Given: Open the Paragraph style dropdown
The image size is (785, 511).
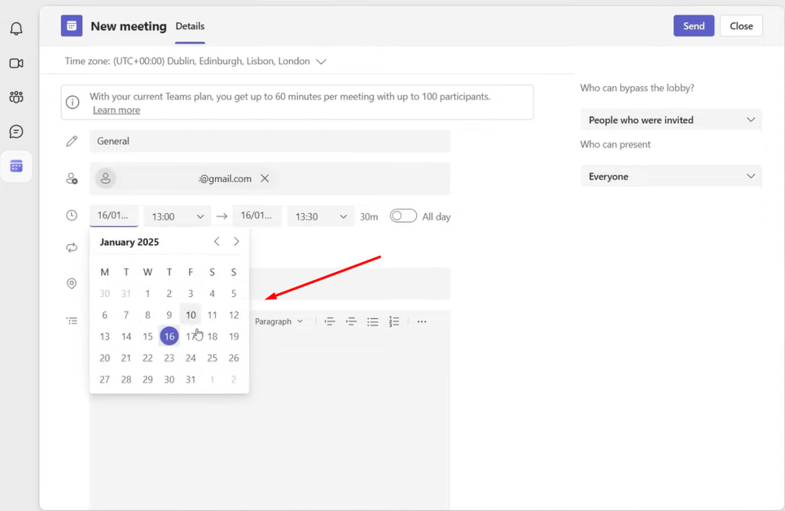Looking at the screenshot, I should tap(279, 321).
